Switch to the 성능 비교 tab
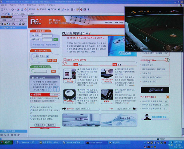 pos(78,64)
